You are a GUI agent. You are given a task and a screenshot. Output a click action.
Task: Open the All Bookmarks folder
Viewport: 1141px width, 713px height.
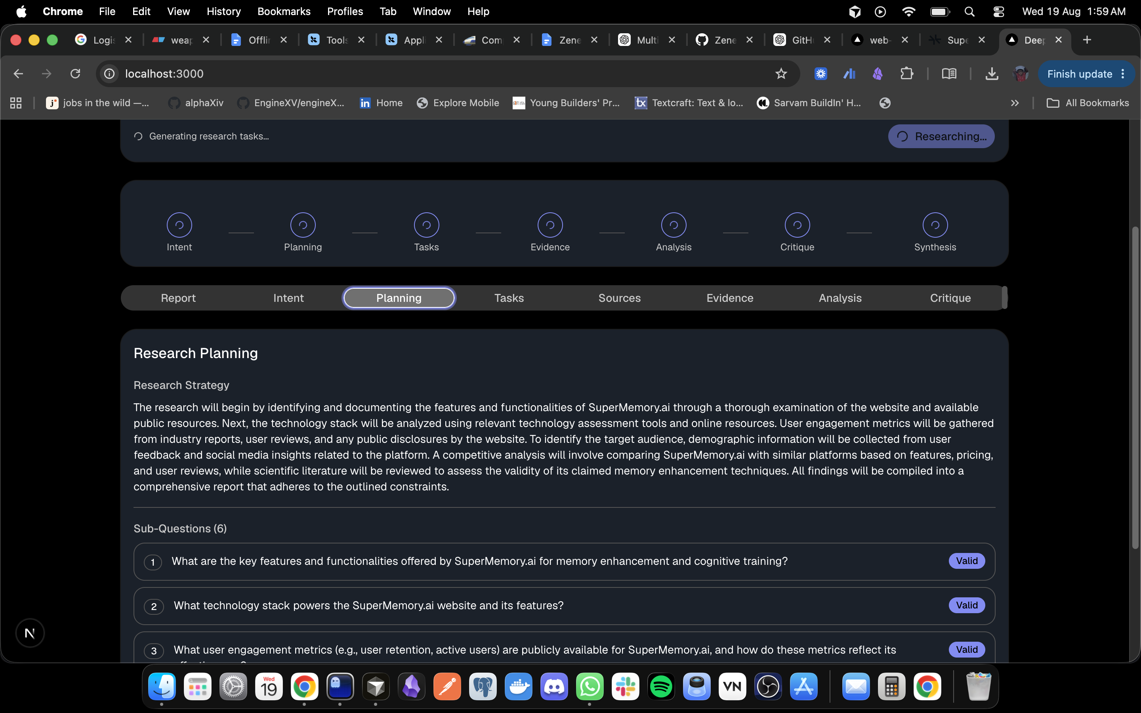1087,103
